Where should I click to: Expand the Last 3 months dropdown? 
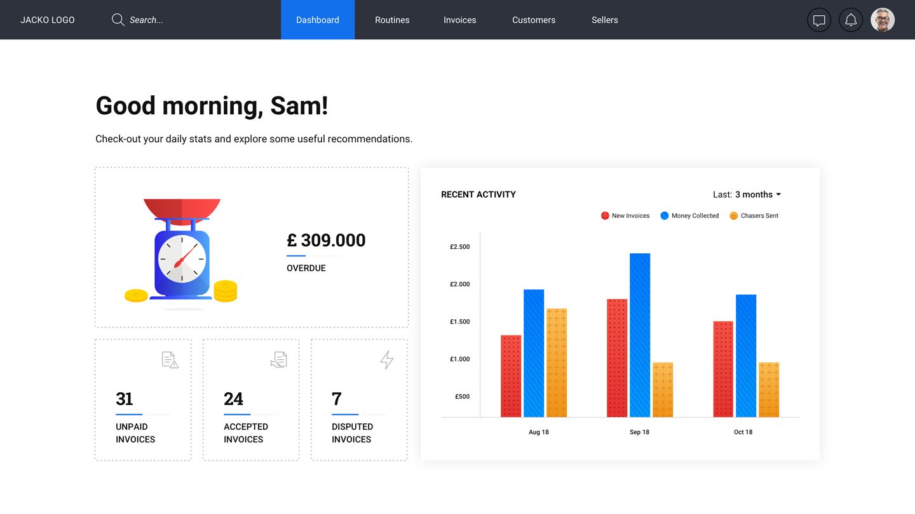click(x=747, y=195)
